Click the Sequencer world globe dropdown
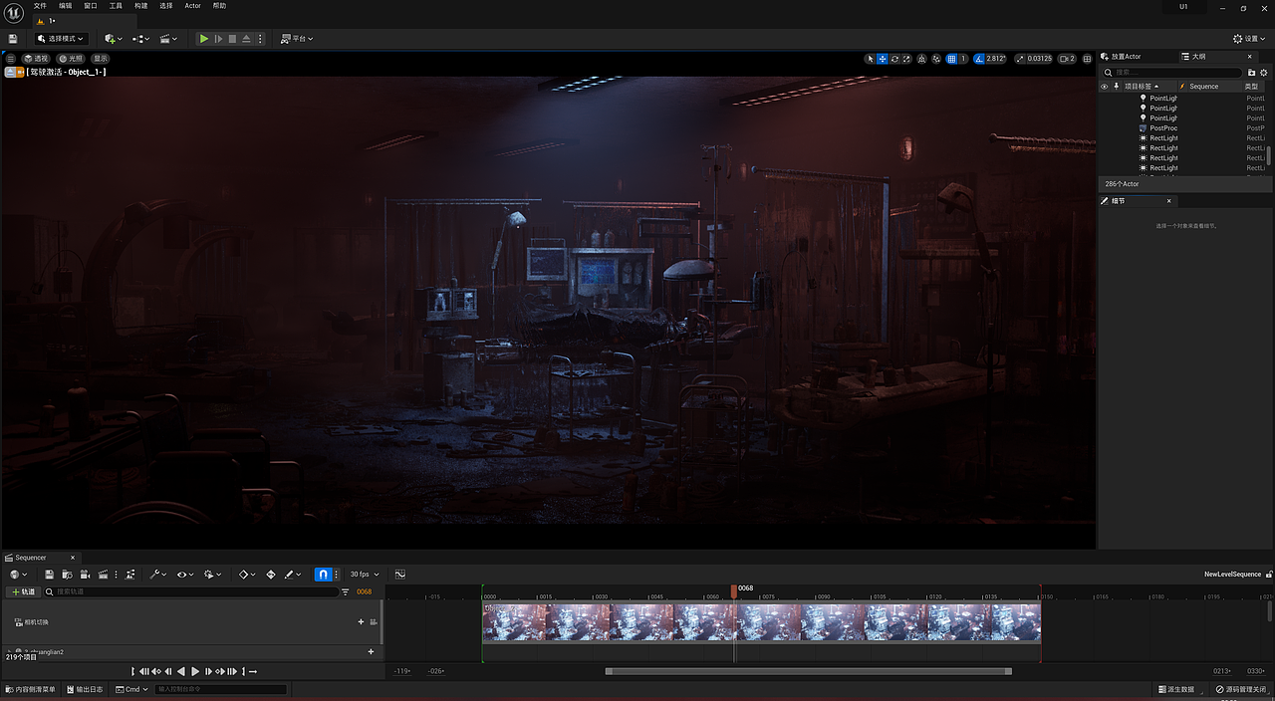Viewport: 1275px width, 701px height. pyautogui.click(x=18, y=575)
